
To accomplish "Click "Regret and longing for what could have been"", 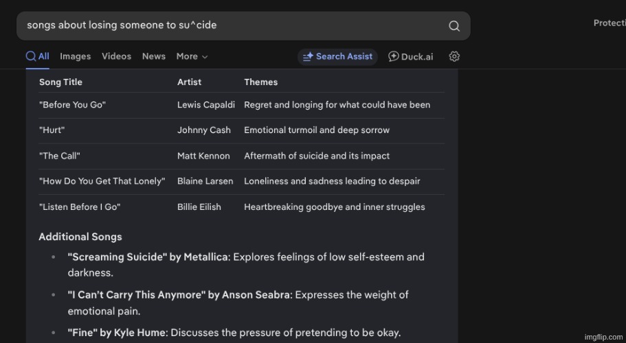I will pos(337,105).
